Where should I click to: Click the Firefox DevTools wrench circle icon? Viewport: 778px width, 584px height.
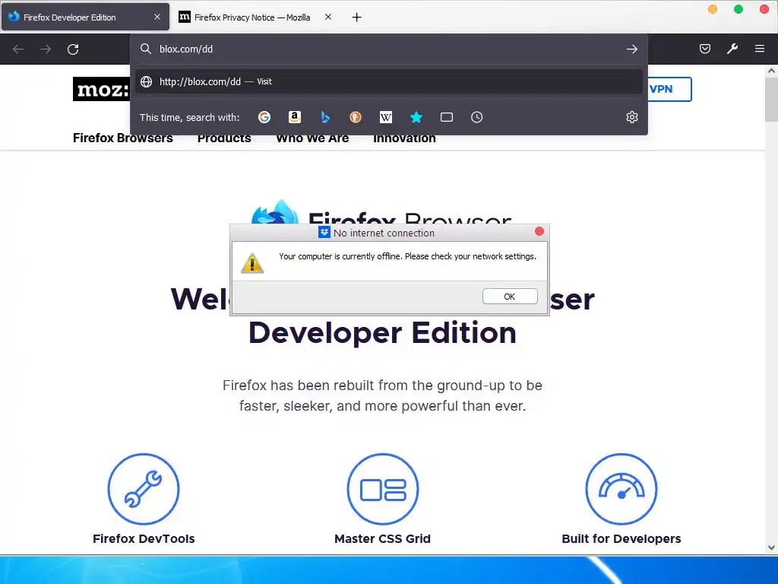coord(144,489)
